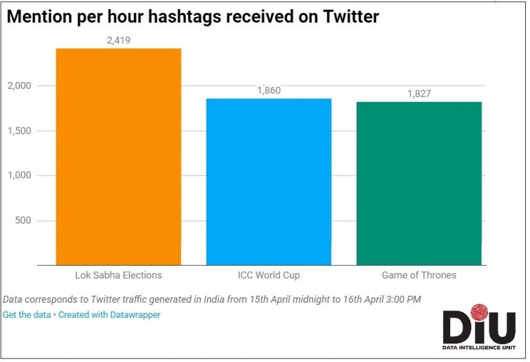
Task: Select the green Game of Thrones bar
Action: (x=419, y=183)
